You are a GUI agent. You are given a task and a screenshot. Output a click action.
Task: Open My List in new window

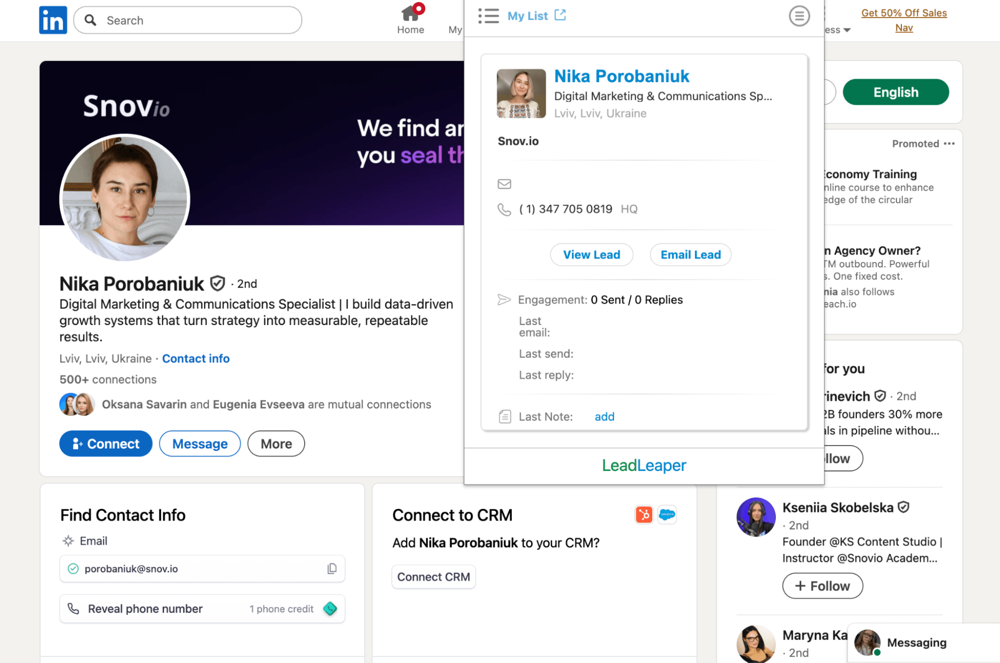pos(560,15)
